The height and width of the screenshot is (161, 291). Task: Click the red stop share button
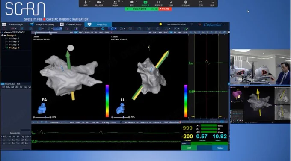tap(165, 9)
